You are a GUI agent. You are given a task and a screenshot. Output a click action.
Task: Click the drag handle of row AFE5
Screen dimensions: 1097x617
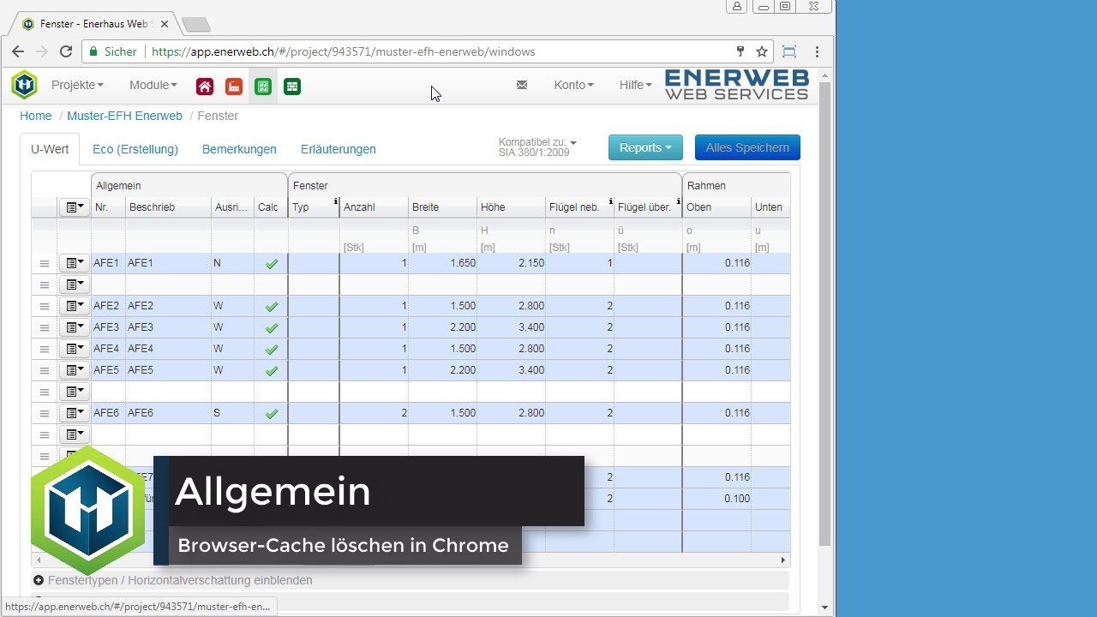45,371
